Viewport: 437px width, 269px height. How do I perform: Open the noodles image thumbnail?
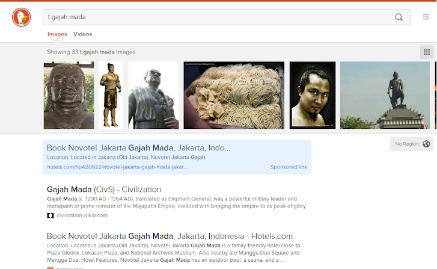[234, 95]
